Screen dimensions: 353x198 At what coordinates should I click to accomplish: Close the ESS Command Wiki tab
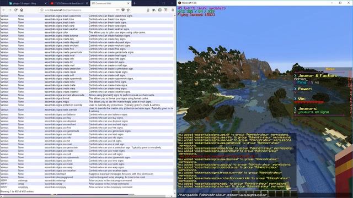point(129,3)
